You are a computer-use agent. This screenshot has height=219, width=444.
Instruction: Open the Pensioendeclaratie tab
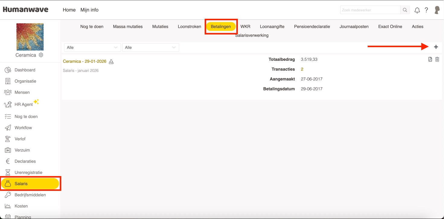[x=312, y=27]
